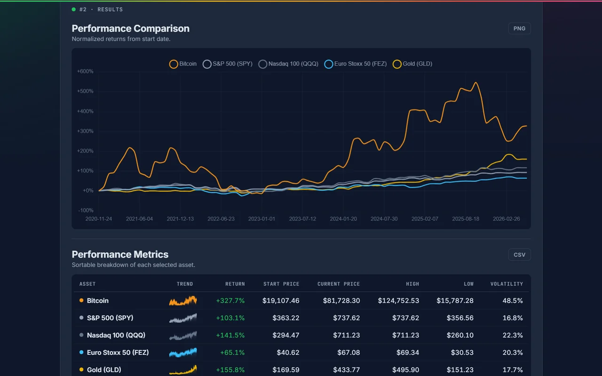Click Bitcoin current price $81,728.30
Viewport: 602px width, 376px height.
[341, 301]
